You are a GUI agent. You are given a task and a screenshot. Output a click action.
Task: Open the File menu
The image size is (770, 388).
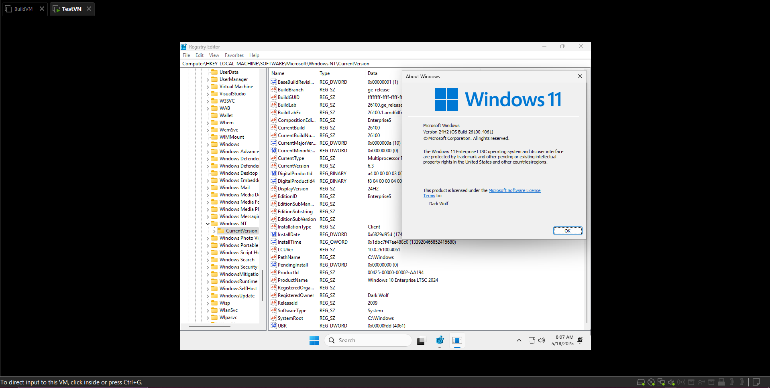[x=186, y=55]
